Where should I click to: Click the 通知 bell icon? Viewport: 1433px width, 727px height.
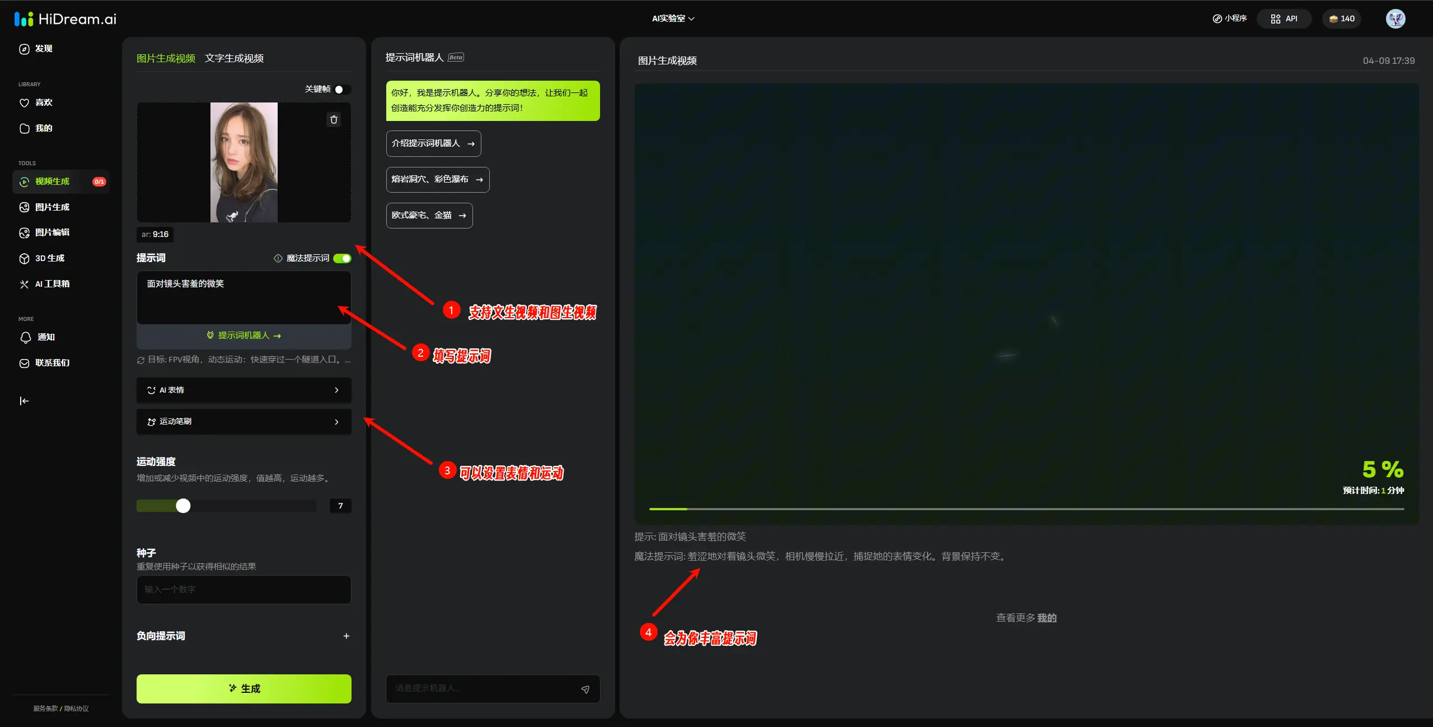[x=25, y=337]
